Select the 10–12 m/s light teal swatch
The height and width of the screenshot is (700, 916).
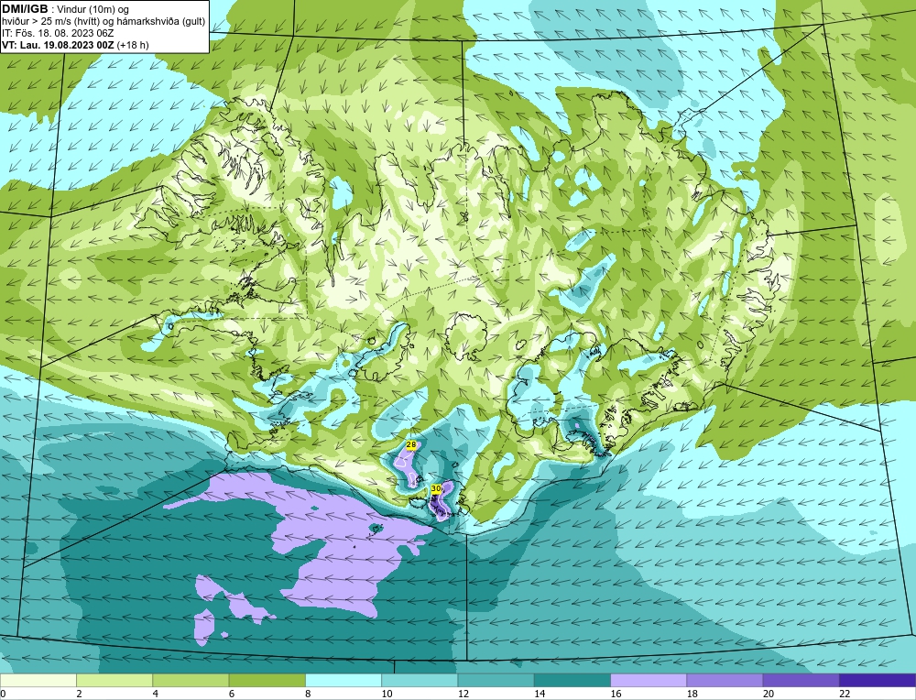420,681
